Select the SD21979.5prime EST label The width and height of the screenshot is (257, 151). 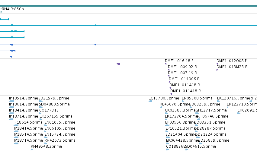click(54, 98)
